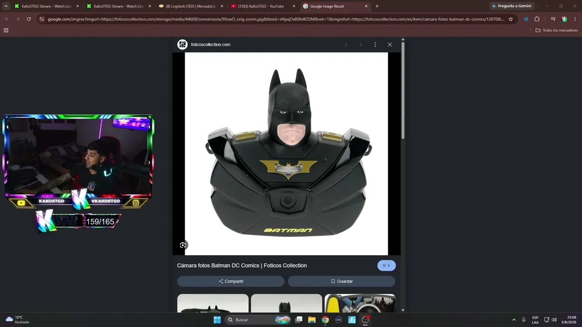Click the Guardar button
This screenshot has width=582, height=327.
tap(341, 281)
